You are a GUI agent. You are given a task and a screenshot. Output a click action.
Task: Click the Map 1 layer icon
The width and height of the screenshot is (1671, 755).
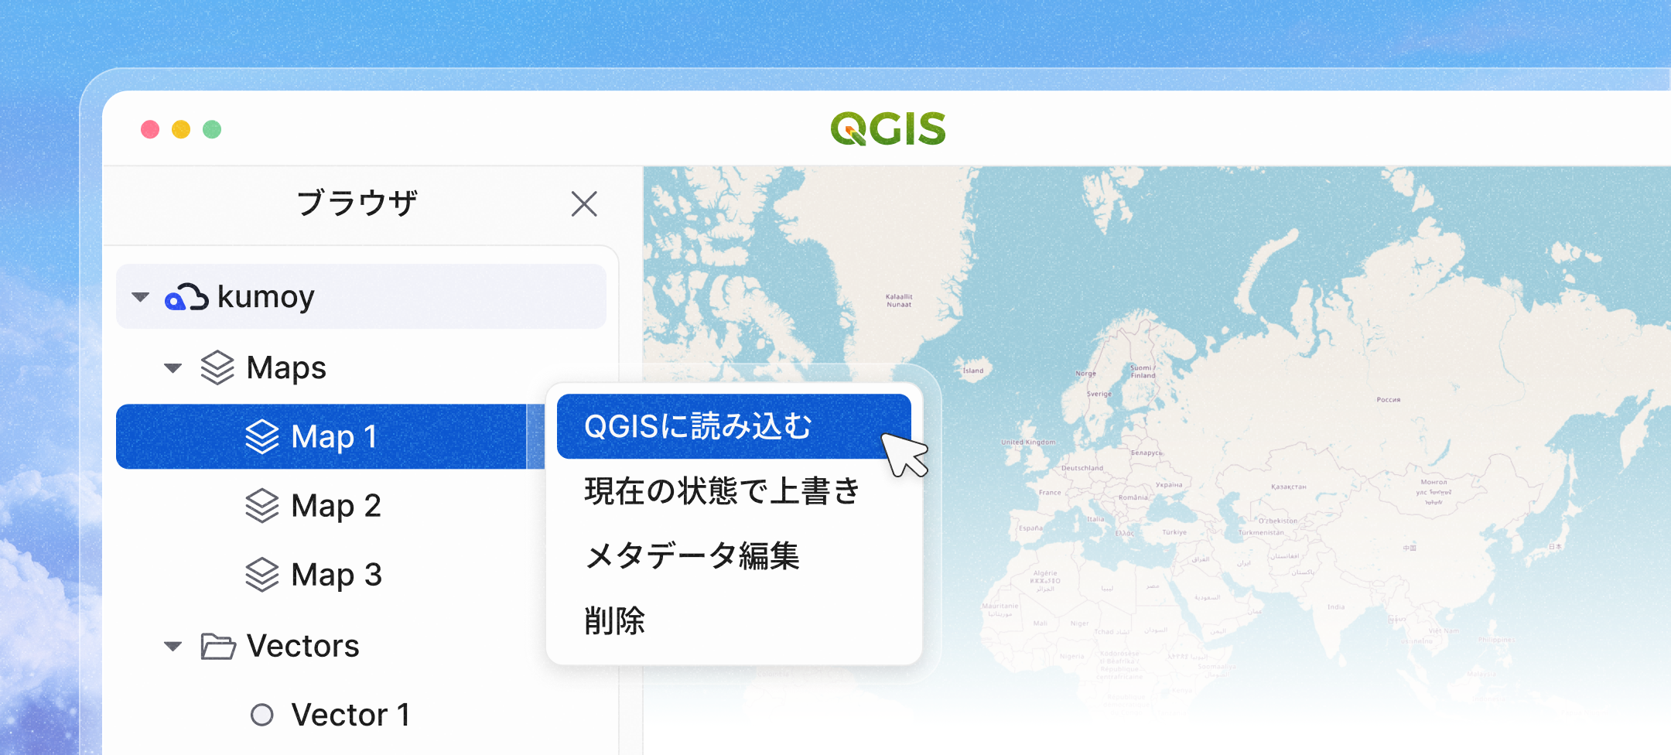coord(262,436)
